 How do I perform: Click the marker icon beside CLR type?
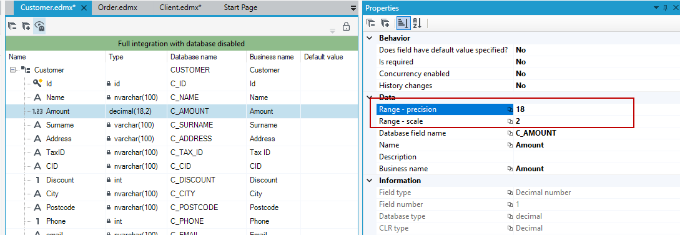coord(510,229)
